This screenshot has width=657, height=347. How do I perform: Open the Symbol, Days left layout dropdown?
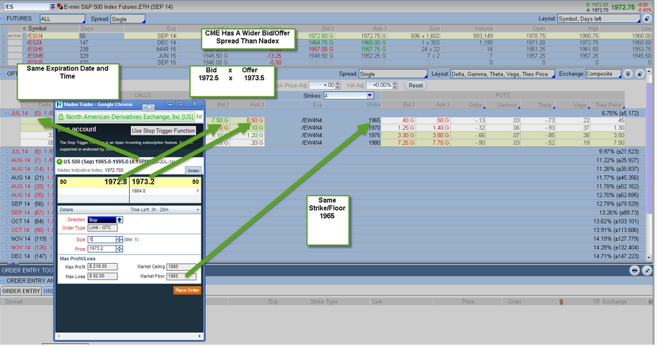click(x=599, y=19)
